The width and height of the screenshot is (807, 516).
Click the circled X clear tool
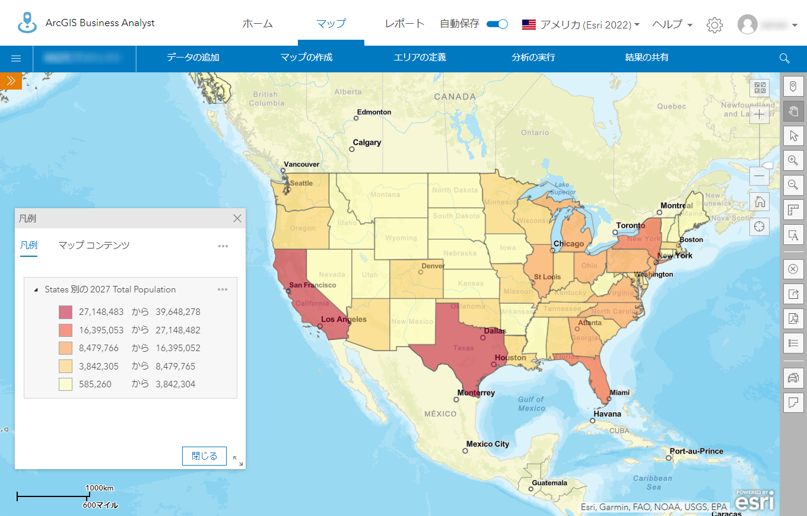pos(793,269)
